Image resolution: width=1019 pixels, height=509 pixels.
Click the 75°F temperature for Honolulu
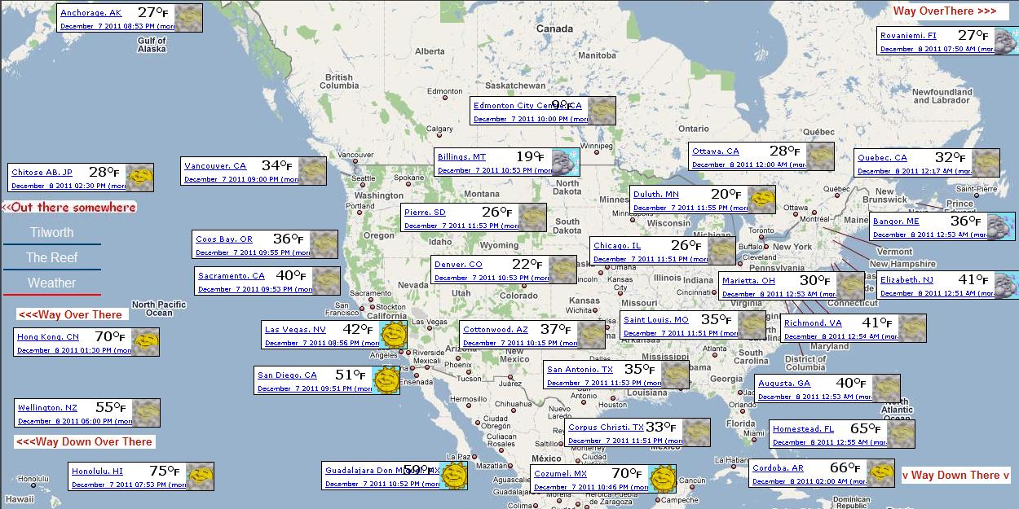164,471
